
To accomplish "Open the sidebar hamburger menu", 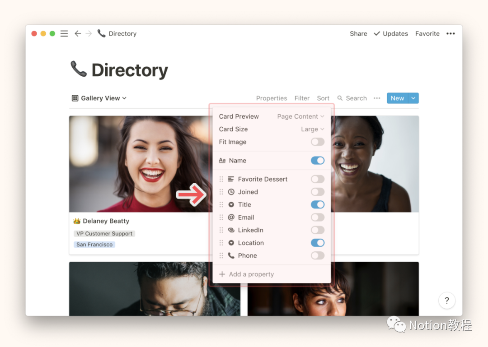I will coord(64,34).
